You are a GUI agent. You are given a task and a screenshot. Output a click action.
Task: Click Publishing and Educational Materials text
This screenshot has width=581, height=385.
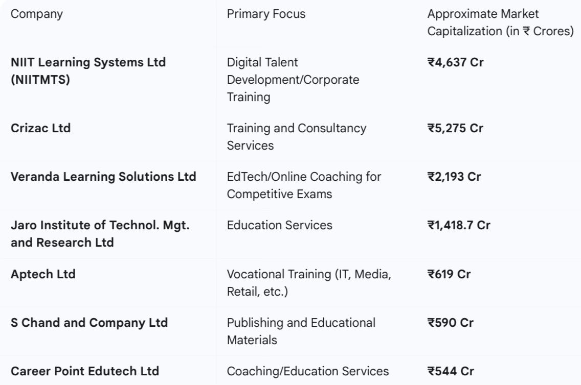pyautogui.click(x=301, y=331)
